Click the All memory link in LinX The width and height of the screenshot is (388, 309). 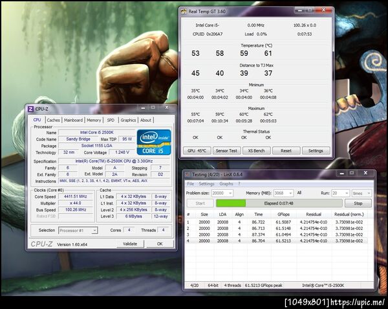point(299,193)
